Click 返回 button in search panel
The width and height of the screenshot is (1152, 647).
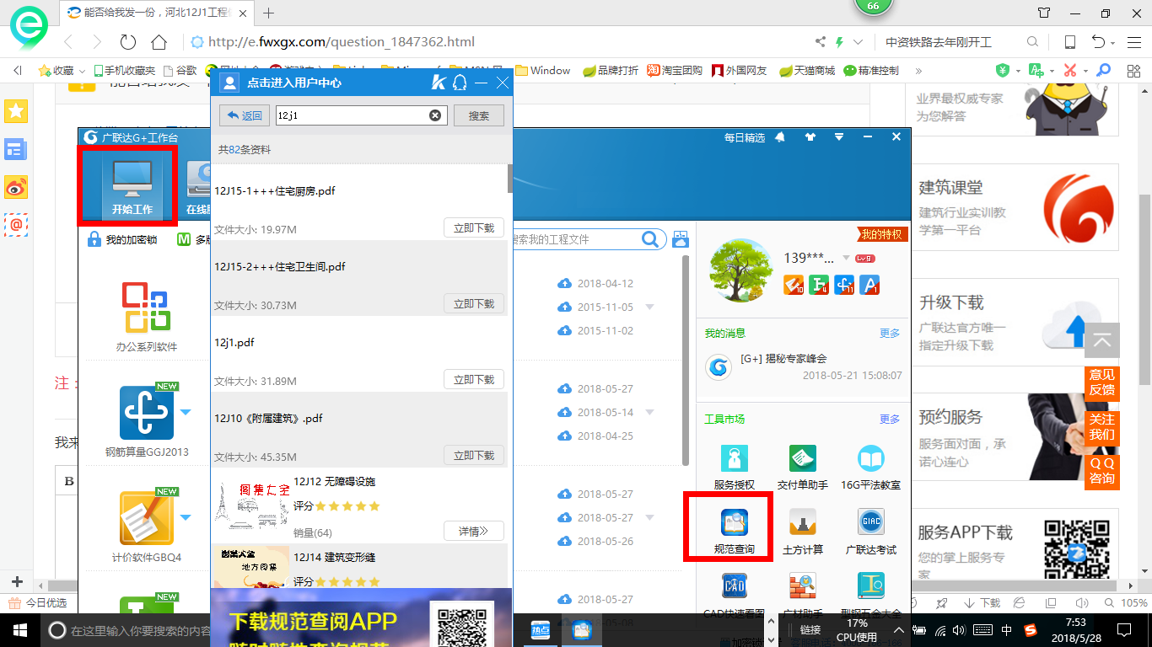click(x=245, y=115)
